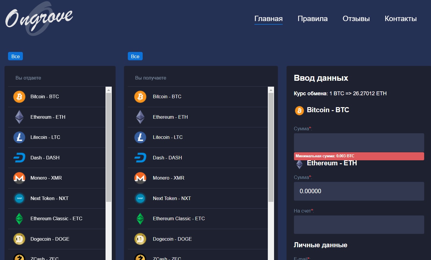Open the Контакты page
Screen dimensions: 431x260
[401, 19]
